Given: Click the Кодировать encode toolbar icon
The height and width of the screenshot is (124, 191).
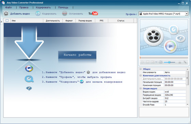Looking at the screenshot, I should click(x=38, y=14).
